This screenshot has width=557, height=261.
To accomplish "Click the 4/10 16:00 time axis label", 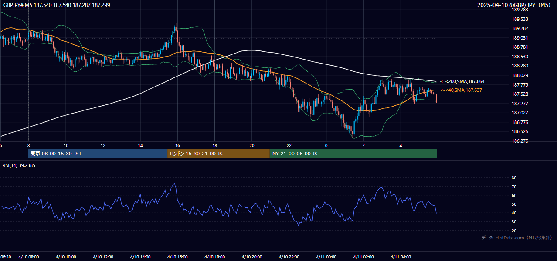I will point(177,257).
